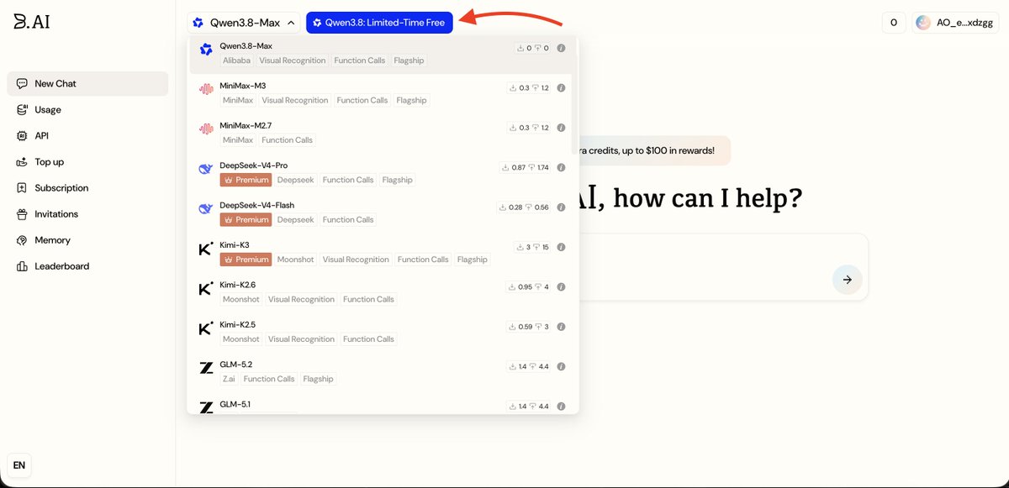Click the Top up wallet icon
This screenshot has width=1009, height=488.
tap(22, 162)
